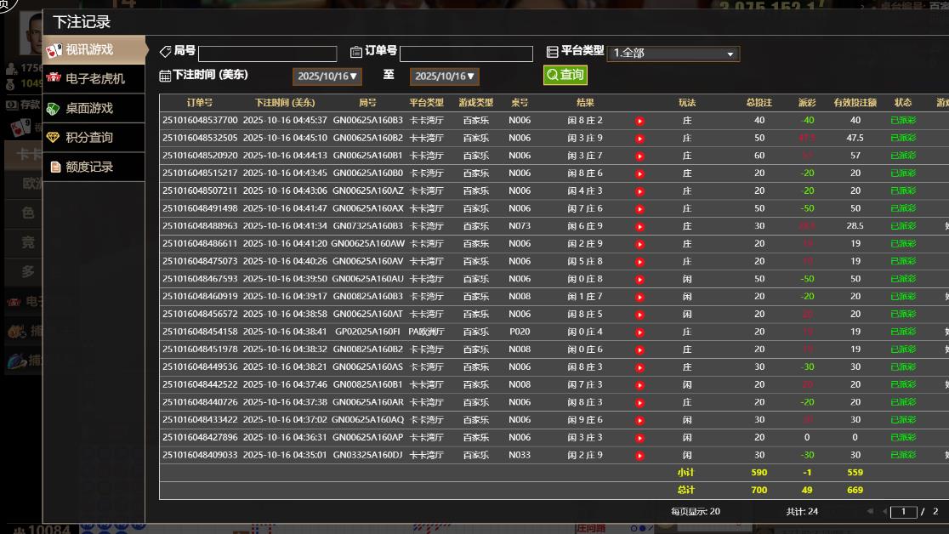Open the start date picker
This screenshot has height=534, width=949.
327,77
